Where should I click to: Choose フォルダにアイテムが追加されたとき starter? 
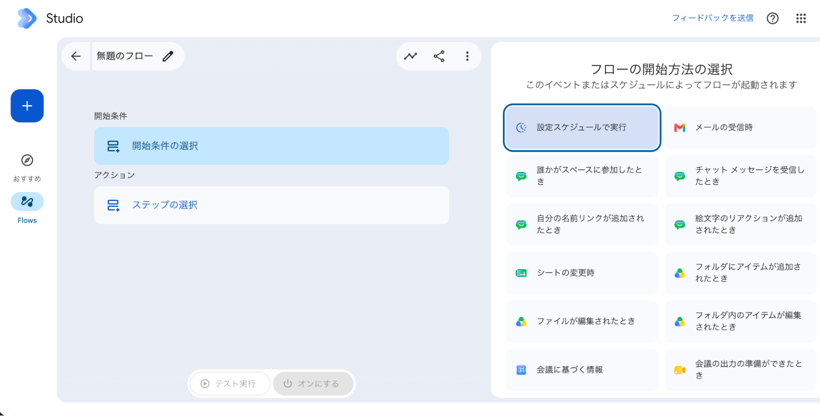pos(740,273)
